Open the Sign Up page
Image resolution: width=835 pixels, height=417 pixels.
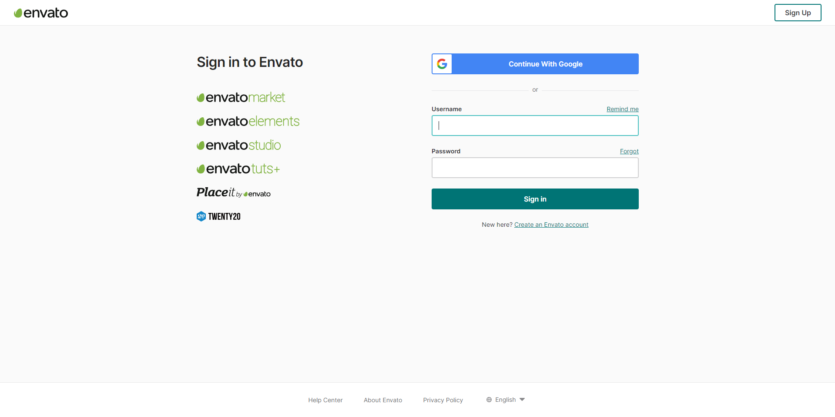tap(798, 13)
